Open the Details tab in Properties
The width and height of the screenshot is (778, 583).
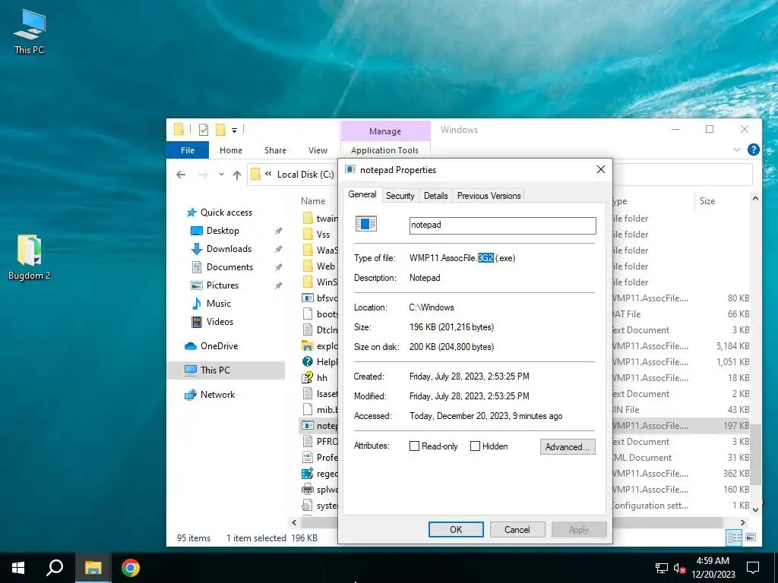tap(435, 196)
